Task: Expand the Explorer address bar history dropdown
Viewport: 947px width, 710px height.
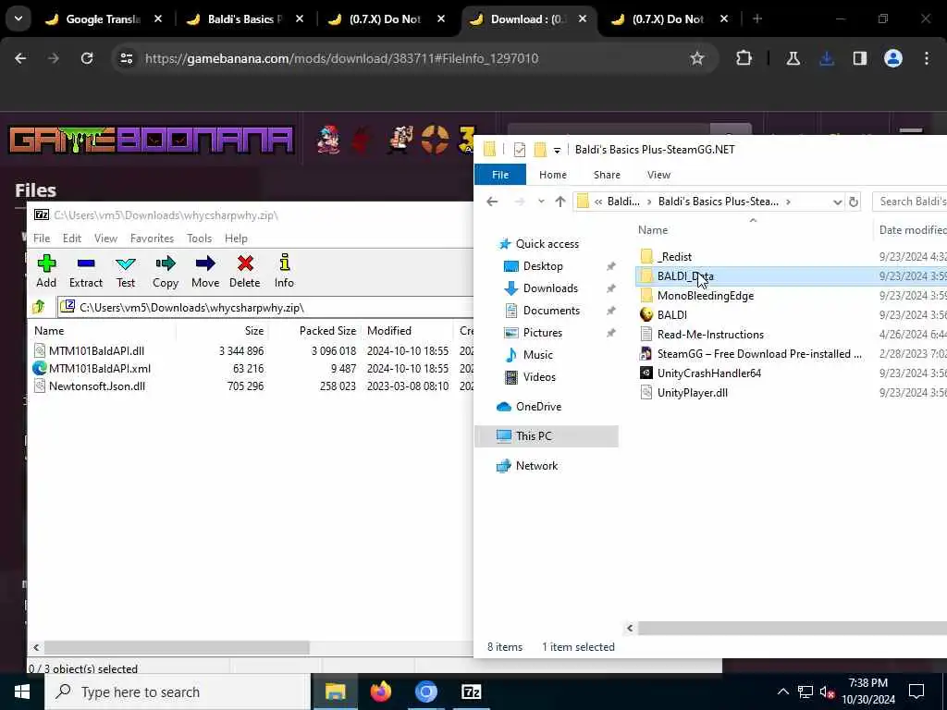Action: (x=837, y=202)
